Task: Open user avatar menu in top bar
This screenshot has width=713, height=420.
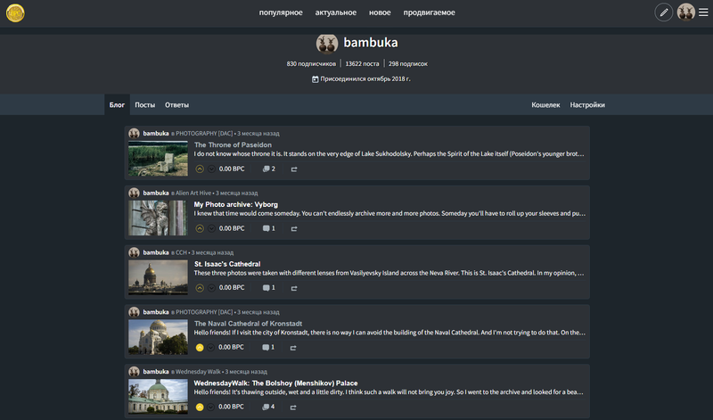Action: (x=685, y=12)
